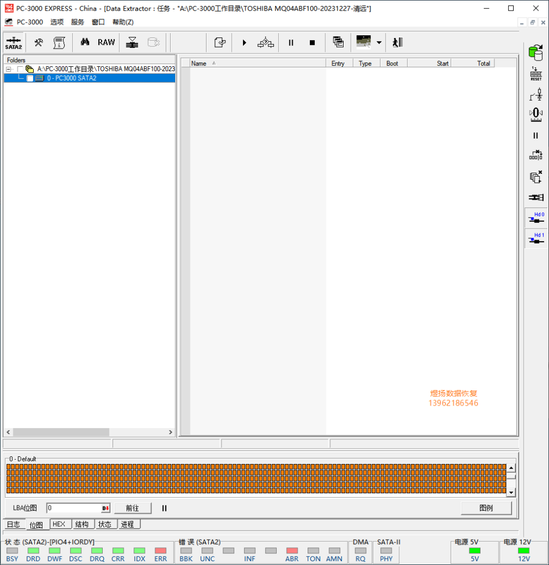Screen dimensions: 549x565
Task: Open the 帮助(Z) menu
Action: (123, 22)
